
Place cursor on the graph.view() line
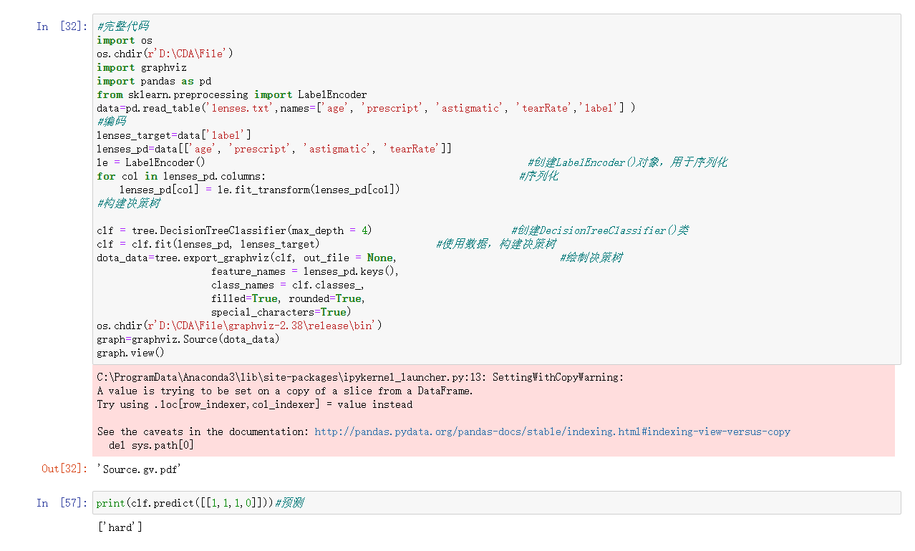(x=130, y=353)
